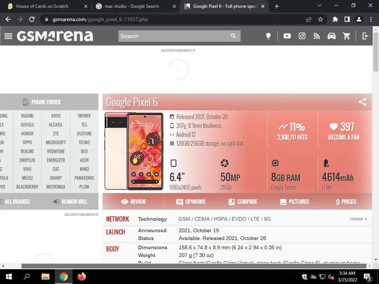Click the car icon in header
Screen dimensions: 379x284
pyautogui.click(x=332, y=36)
